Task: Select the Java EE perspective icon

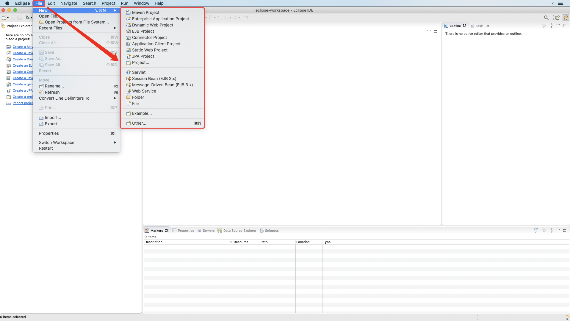Action: (x=566, y=18)
